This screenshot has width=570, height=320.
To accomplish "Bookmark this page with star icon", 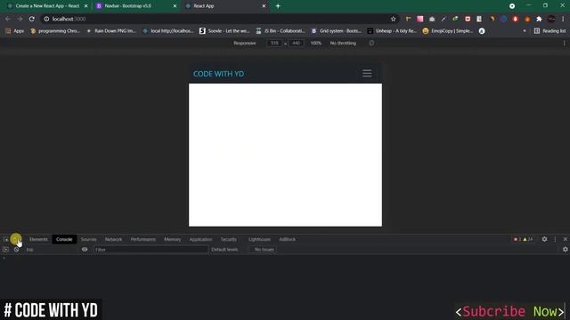I will coord(393,19).
